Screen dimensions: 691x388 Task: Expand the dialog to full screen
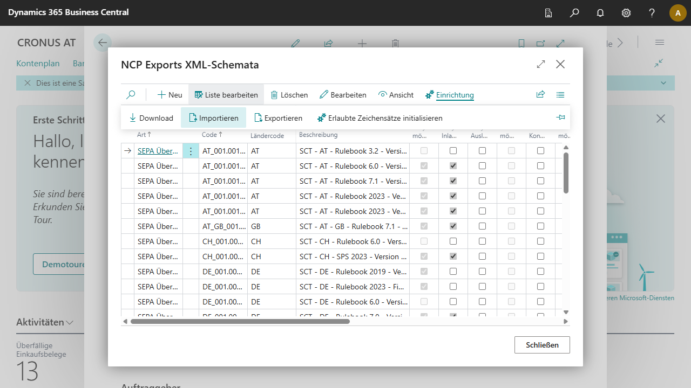click(541, 65)
